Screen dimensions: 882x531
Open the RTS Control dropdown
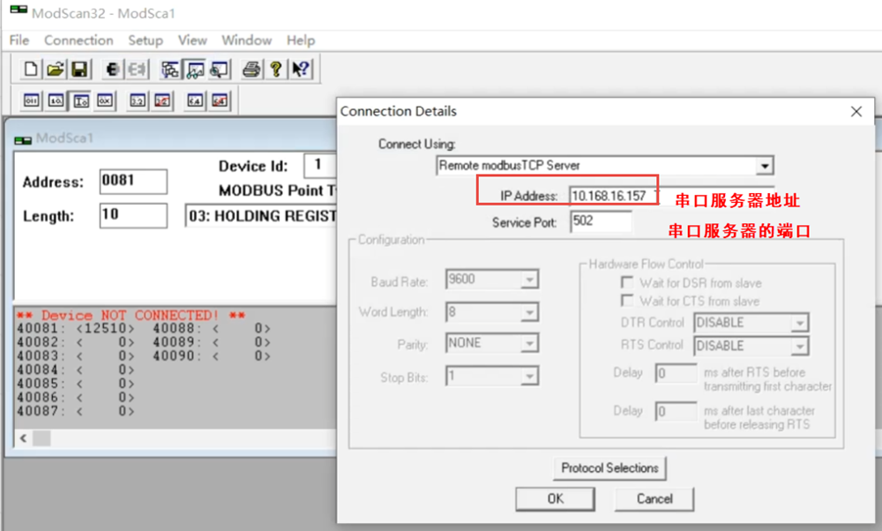[799, 346]
